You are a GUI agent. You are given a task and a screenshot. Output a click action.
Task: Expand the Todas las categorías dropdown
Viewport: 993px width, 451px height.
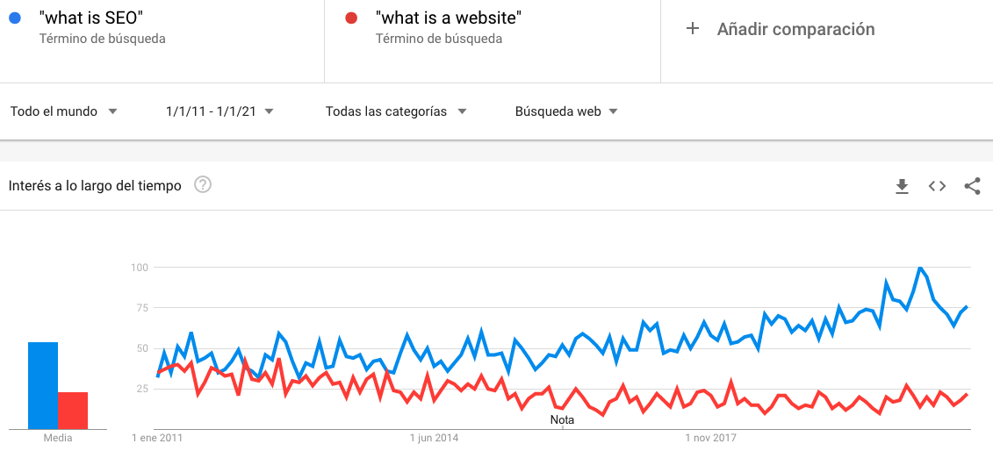coord(397,111)
